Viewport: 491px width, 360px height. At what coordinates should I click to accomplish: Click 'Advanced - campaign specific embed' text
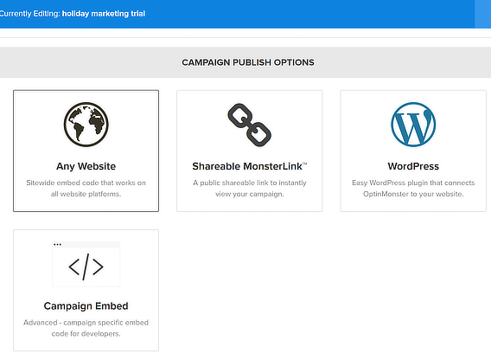[x=86, y=323]
